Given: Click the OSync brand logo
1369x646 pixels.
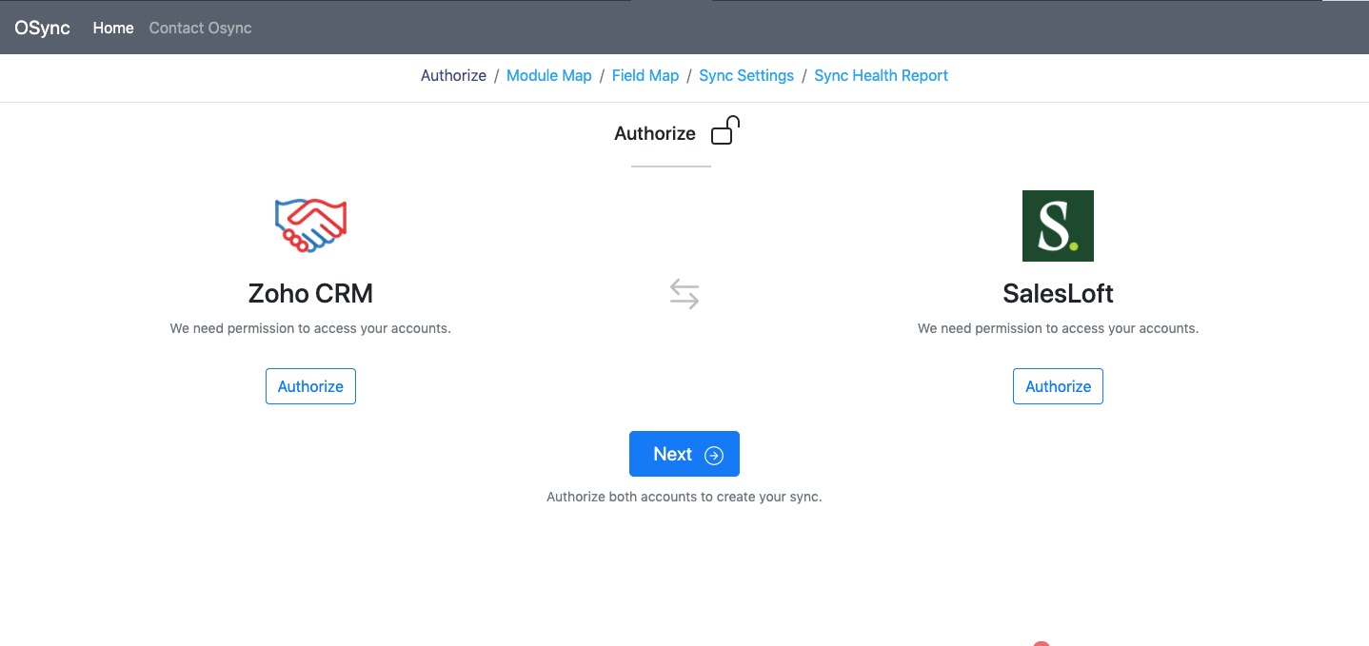Looking at the screenshot, I should pos(43,28).
